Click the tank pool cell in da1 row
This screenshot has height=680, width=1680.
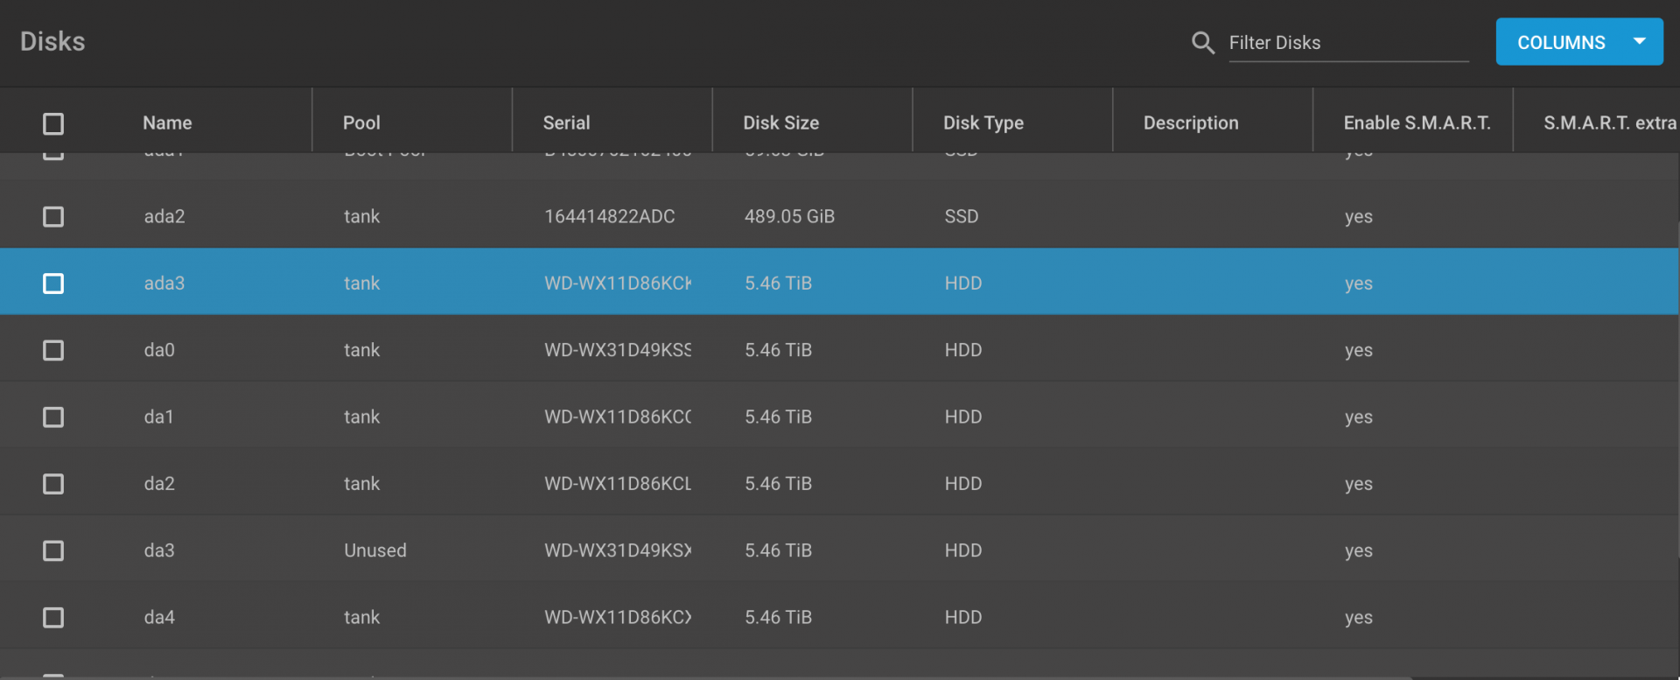361,417
